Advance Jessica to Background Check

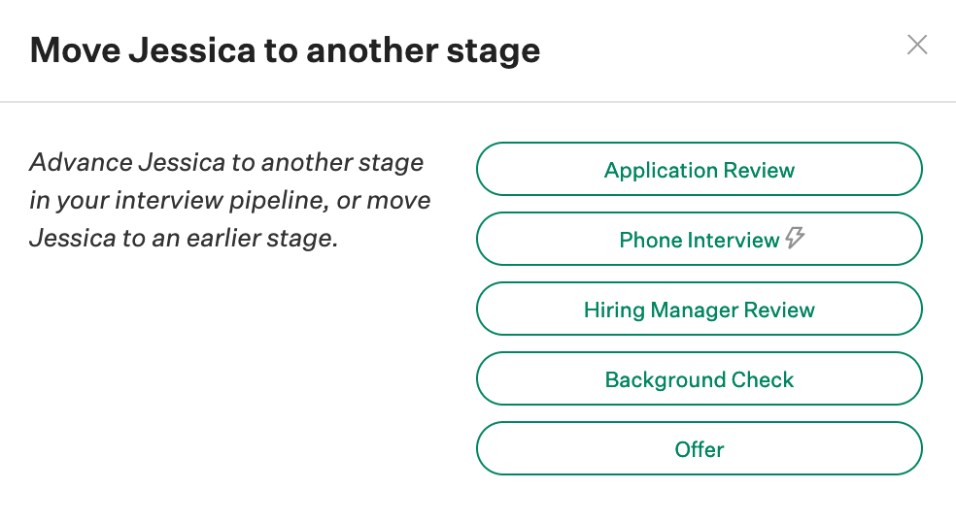[700, 378]
